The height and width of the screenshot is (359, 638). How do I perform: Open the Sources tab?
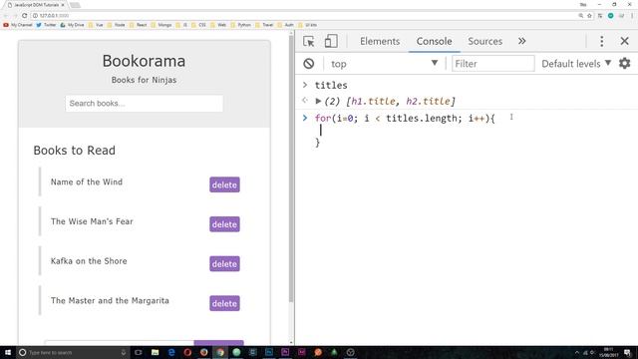pos(485,41)
